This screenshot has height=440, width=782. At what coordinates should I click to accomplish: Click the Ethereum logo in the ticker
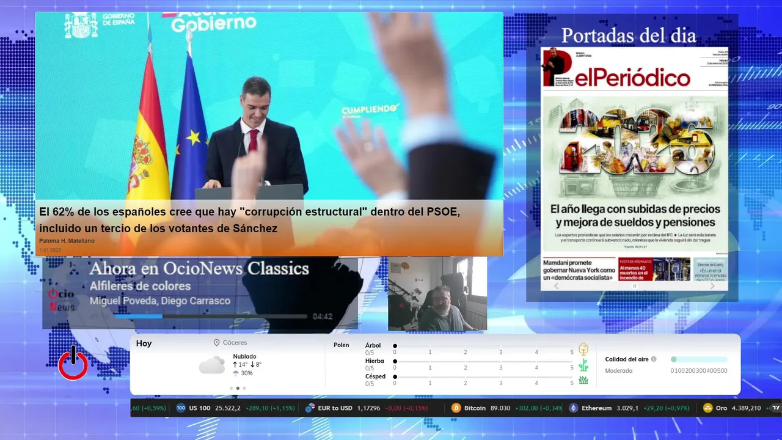573,408
